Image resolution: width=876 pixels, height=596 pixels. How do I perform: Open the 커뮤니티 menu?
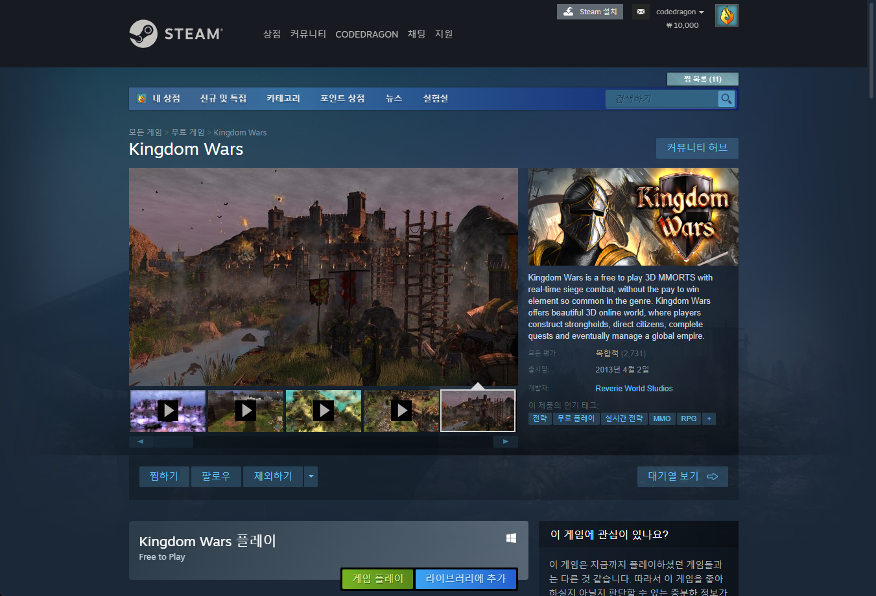308,34
